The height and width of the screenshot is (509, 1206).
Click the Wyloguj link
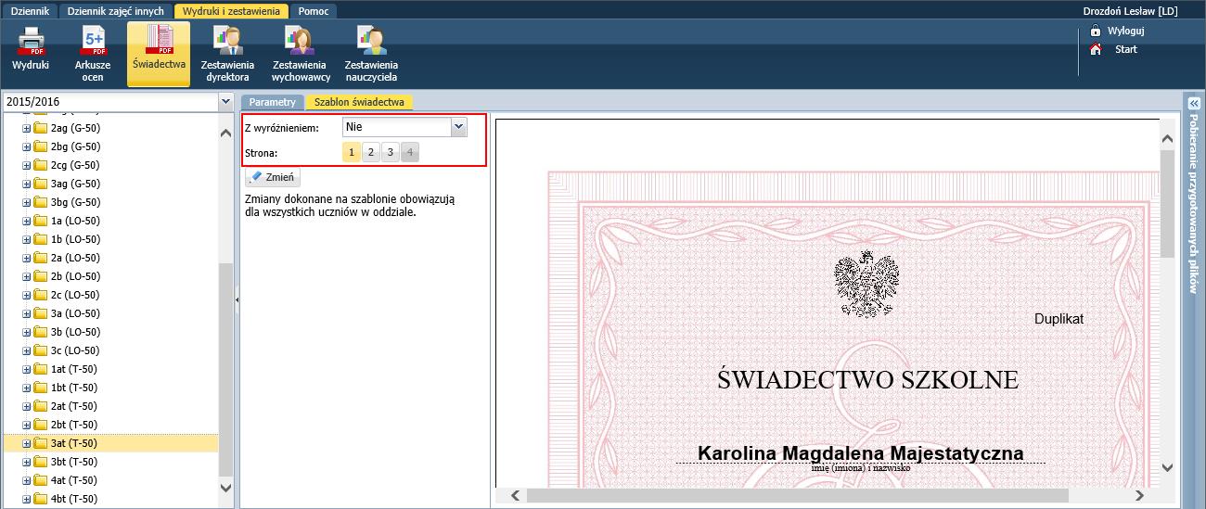point(1125,31)
